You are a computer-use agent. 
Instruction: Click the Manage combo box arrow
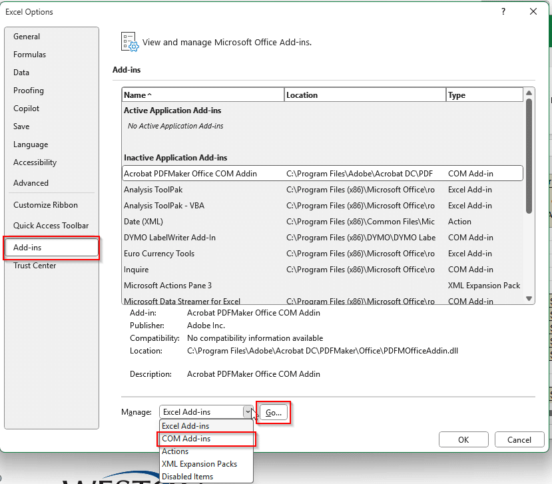coord(248,412)
